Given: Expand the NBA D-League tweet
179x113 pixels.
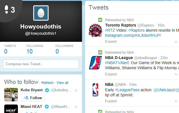Looking at the screenshot, I should (x=111, y=74).
